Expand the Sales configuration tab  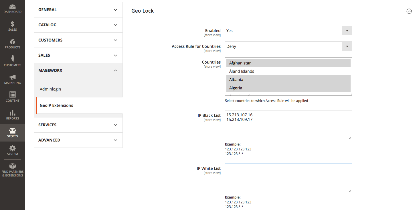click(x=78, y=55)
